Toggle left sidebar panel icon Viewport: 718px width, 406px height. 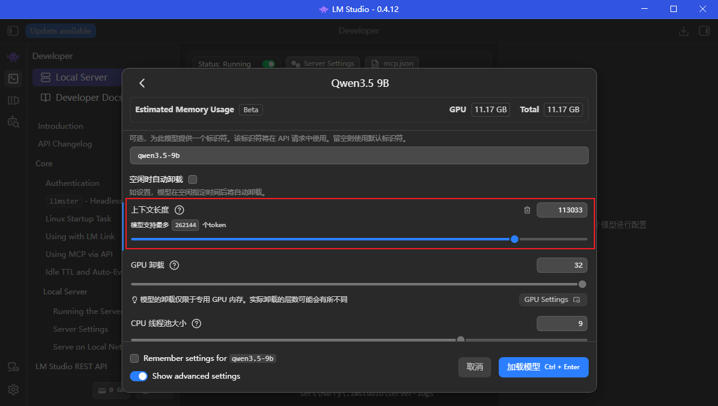click(x=13, y=30)
